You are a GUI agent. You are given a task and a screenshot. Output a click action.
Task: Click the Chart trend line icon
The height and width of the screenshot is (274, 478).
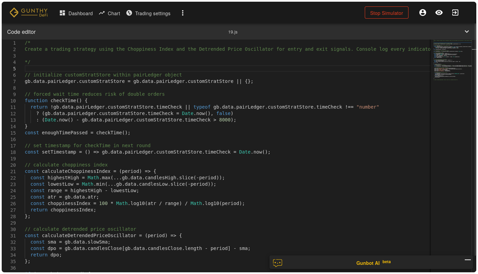102,13
